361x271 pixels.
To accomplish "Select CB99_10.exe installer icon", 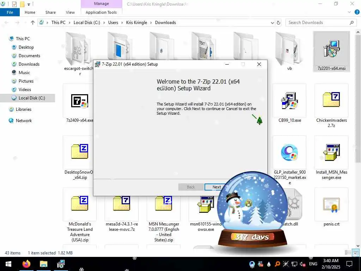I will (289, 101).
